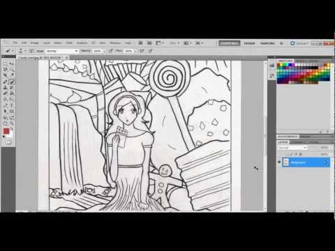
Task: Open the Tool Preset picker arrow
Action: point(13,51)
